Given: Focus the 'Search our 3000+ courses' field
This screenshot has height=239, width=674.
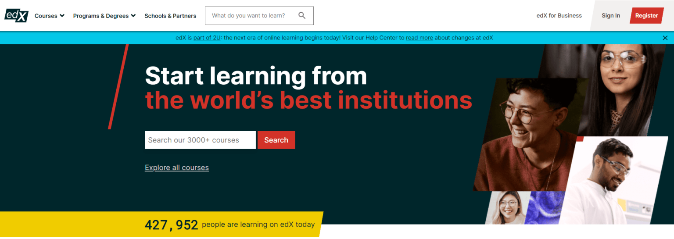Looking at the screenshot, I should click(200, 140).
